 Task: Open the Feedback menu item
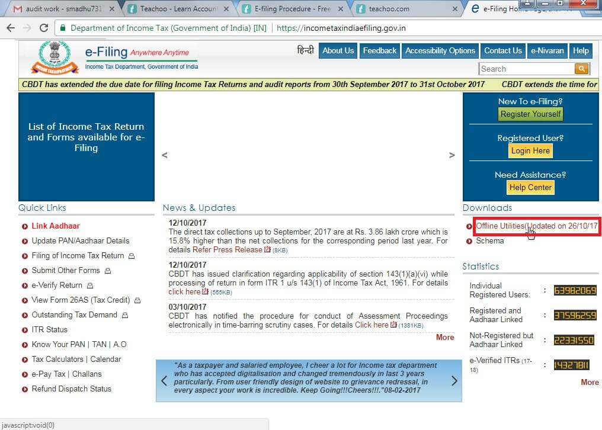380,51
